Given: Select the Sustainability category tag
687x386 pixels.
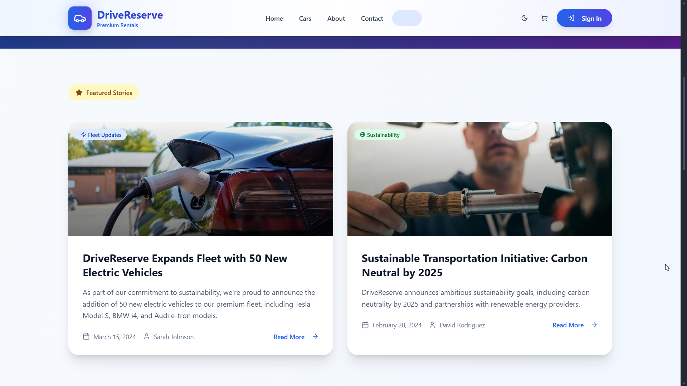Looking at the screenshot, I should click(x=380, y=135).
